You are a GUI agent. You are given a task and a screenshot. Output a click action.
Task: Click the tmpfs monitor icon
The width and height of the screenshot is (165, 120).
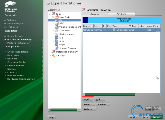57,45
